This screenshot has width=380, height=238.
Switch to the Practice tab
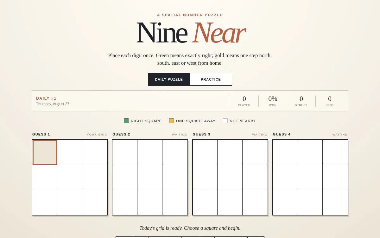tap(211, 79)
